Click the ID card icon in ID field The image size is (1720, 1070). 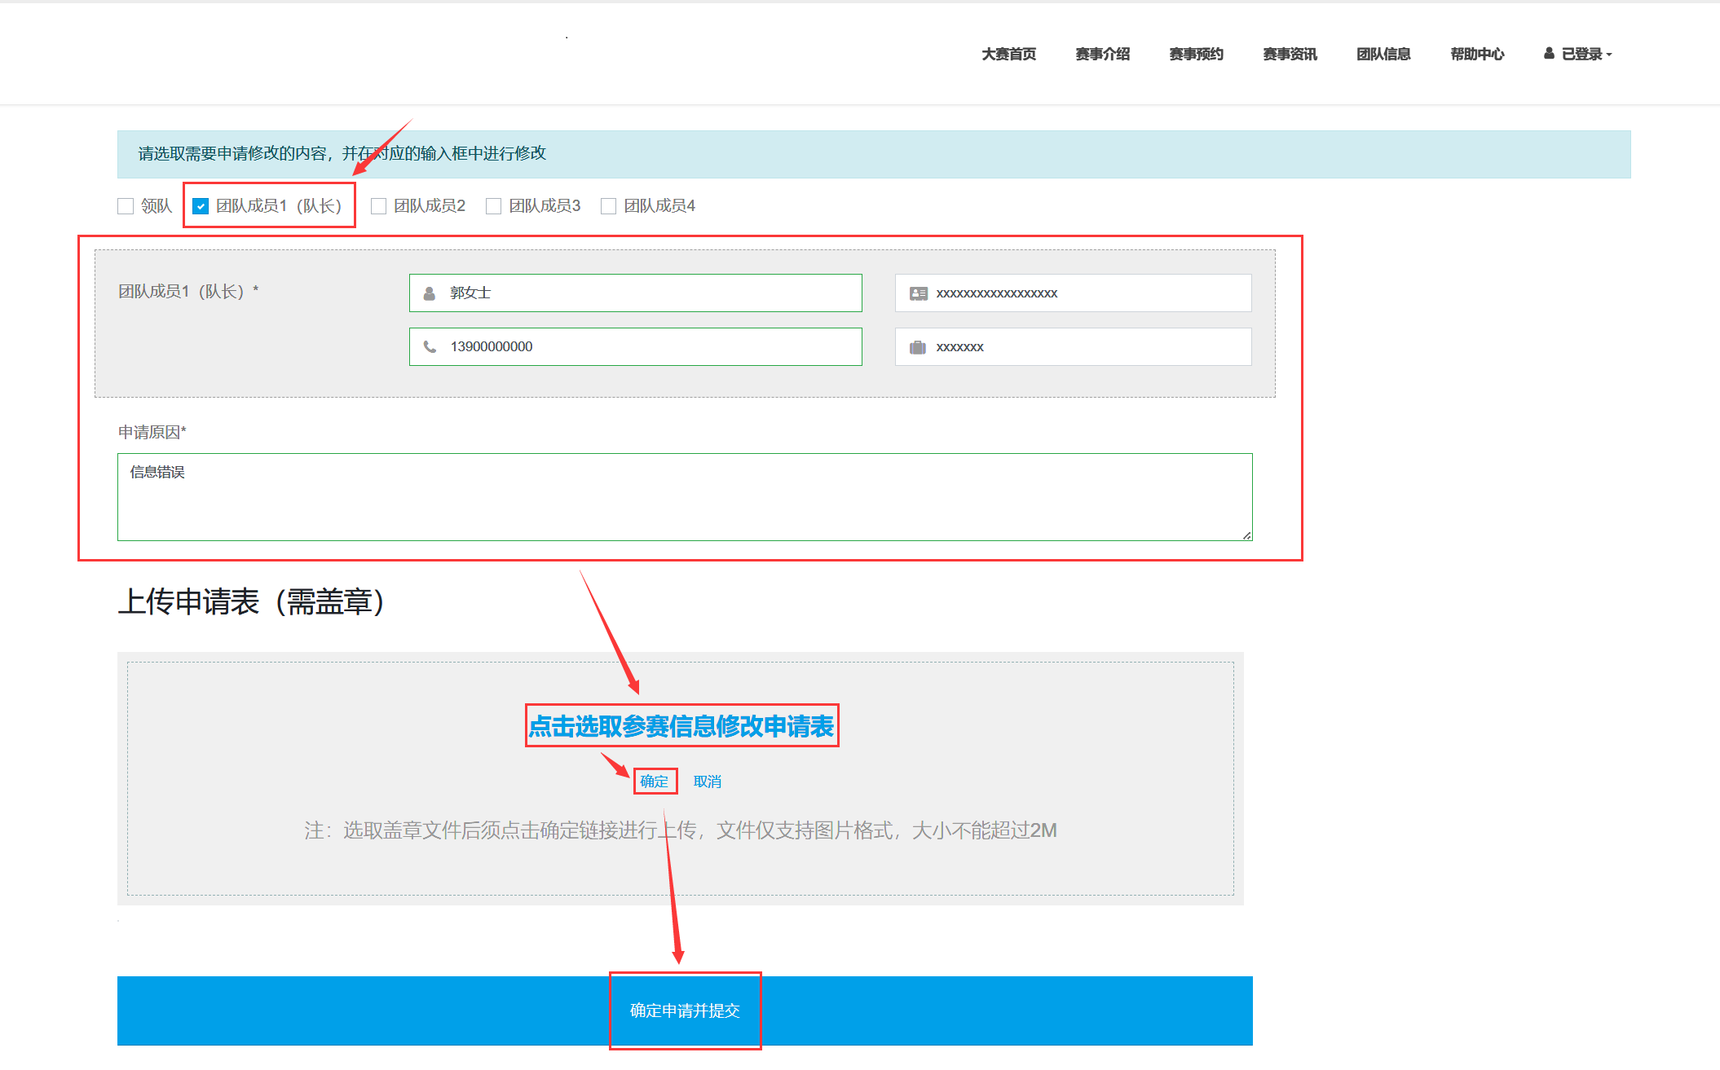pyautogui.click(x=919, y=293)
